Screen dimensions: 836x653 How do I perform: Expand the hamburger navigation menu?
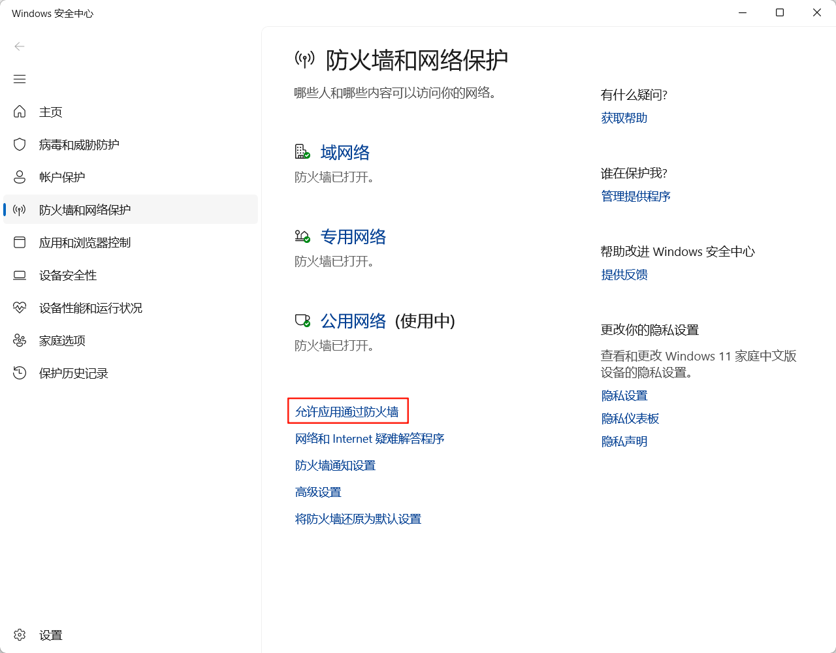(x=20, y=79)
